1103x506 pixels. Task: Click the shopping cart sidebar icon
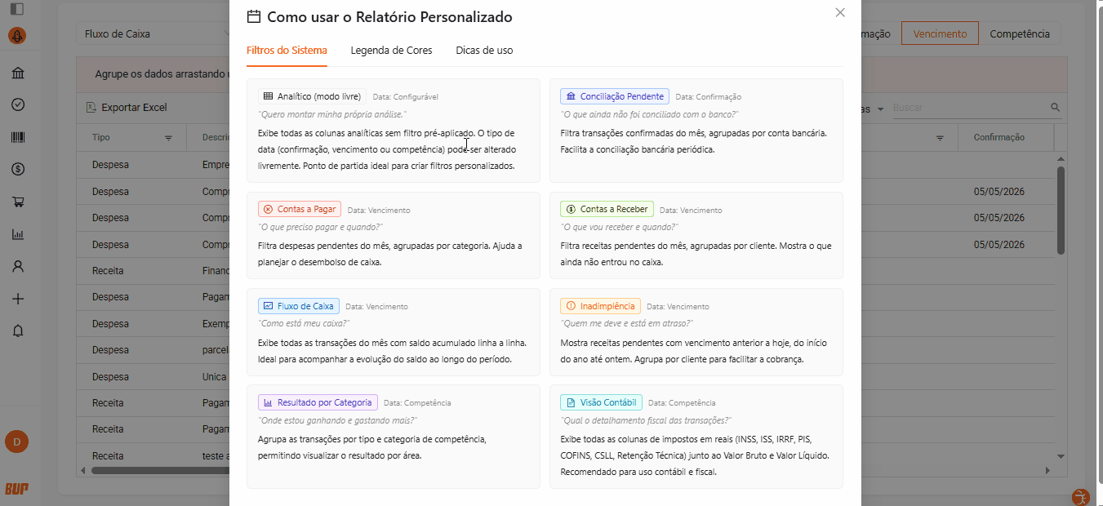tap(18, 202)
